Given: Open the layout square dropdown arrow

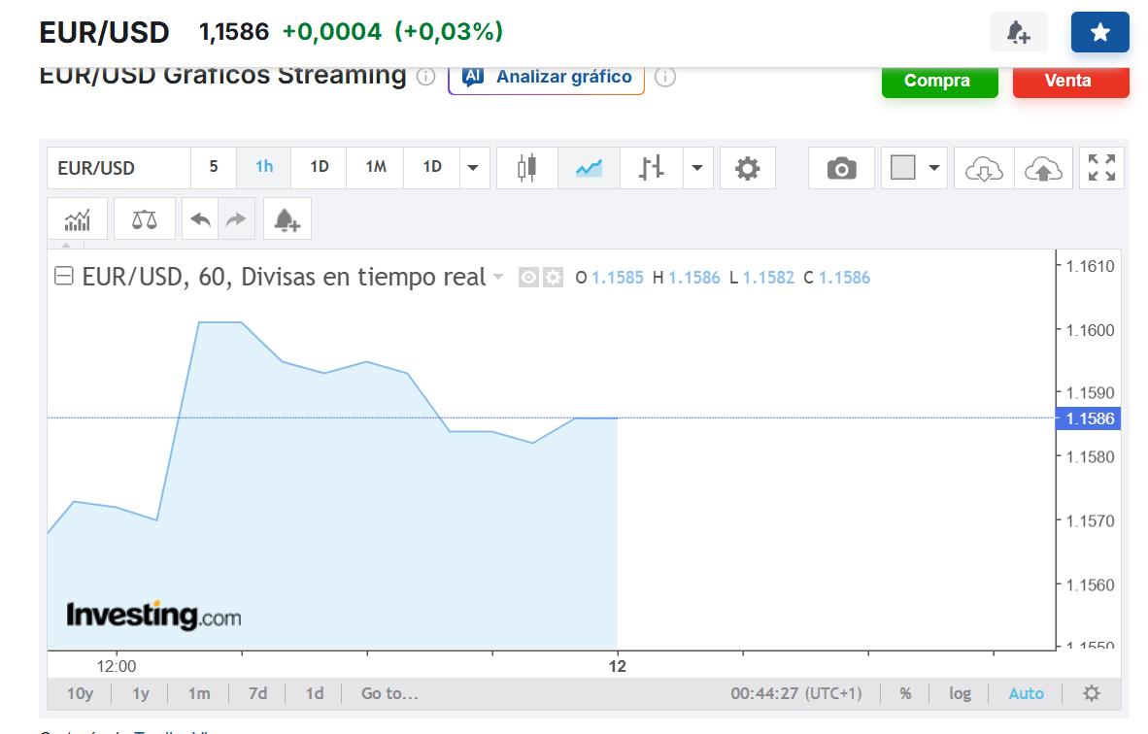Looking at the screenshot, I should (933, 168).
